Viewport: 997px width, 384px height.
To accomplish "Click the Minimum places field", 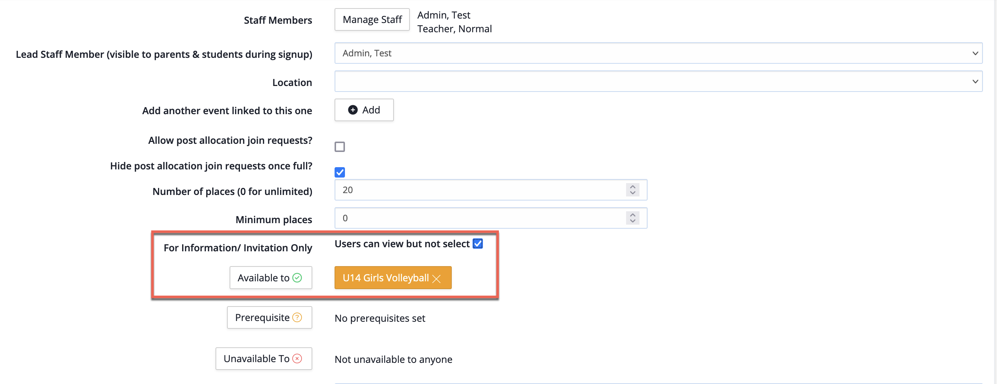I will (491, 218).
